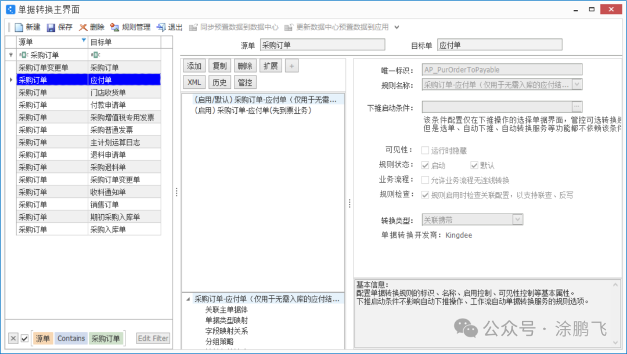Click the 删除 (Delete) toolbar icon

coord(84,27)
